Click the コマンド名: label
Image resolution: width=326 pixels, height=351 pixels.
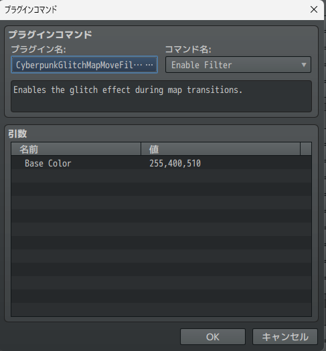[188, 49]
